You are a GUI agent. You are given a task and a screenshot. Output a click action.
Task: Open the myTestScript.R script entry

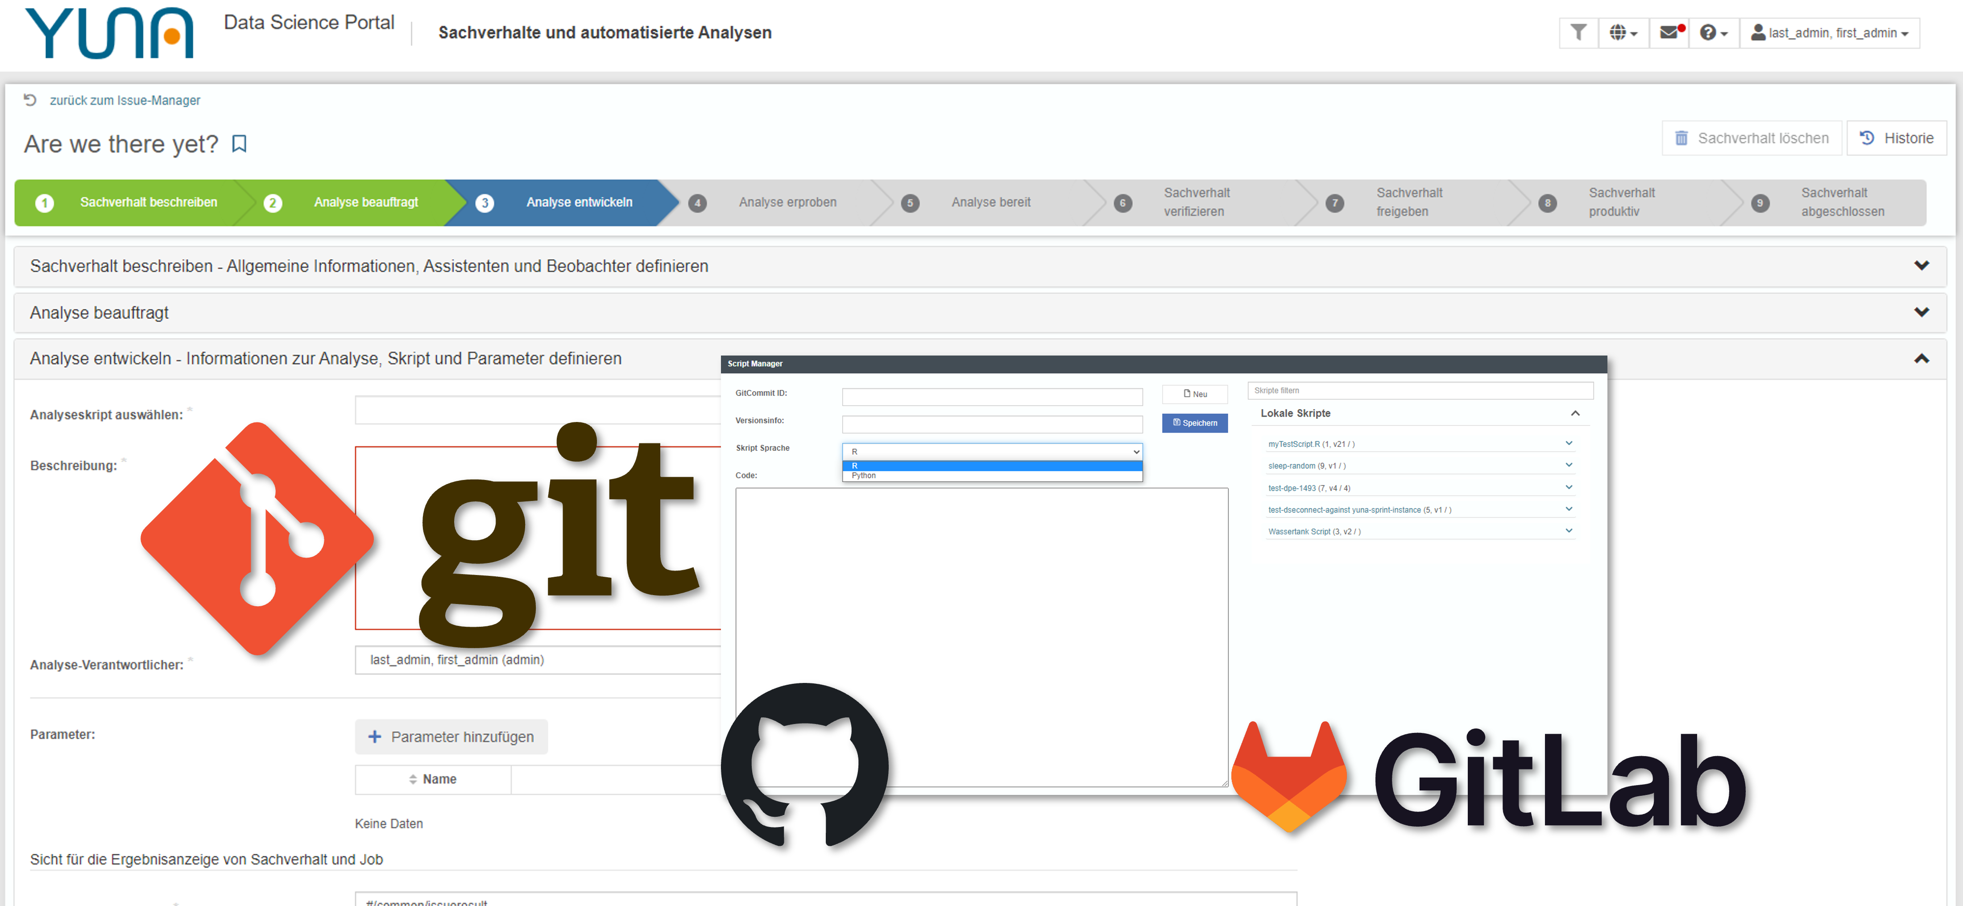(1311, 444)
